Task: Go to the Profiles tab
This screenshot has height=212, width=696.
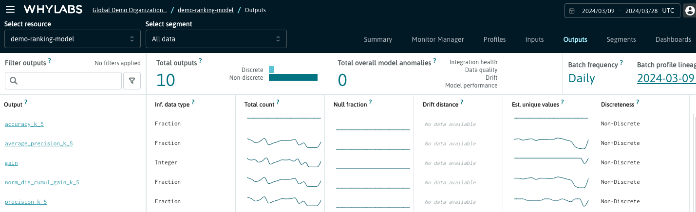Action: tap(495, 40)
